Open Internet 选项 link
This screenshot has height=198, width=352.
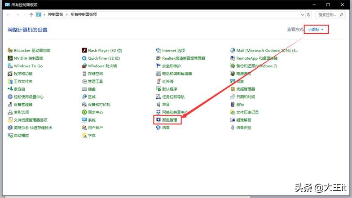point(173,50)
